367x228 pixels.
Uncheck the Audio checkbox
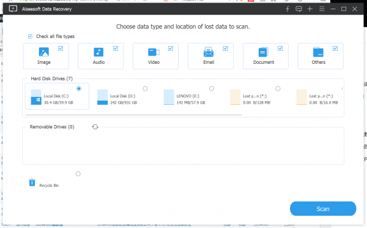click(x=116, y=48)
